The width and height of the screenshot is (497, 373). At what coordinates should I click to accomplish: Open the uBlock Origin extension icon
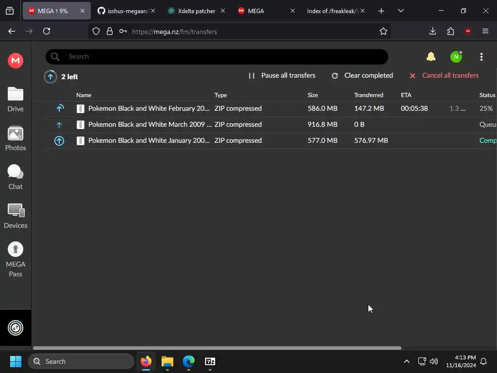[468, 31]
